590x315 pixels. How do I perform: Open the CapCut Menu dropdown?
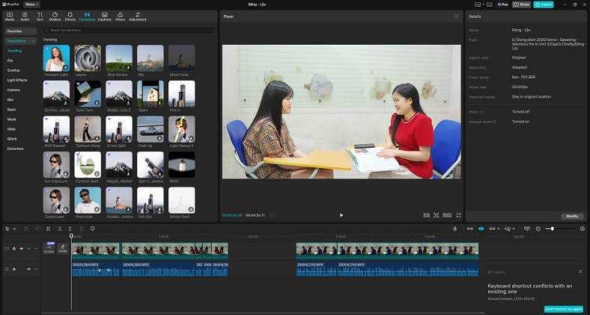(x=31, y=4)
